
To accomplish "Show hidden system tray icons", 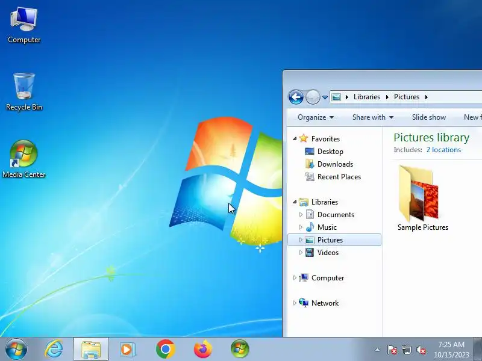I will pyautogui.click(x=378, y=350).
